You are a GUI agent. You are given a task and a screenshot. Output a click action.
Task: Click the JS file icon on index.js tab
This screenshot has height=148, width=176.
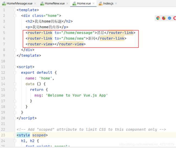(x=100, y=4)
